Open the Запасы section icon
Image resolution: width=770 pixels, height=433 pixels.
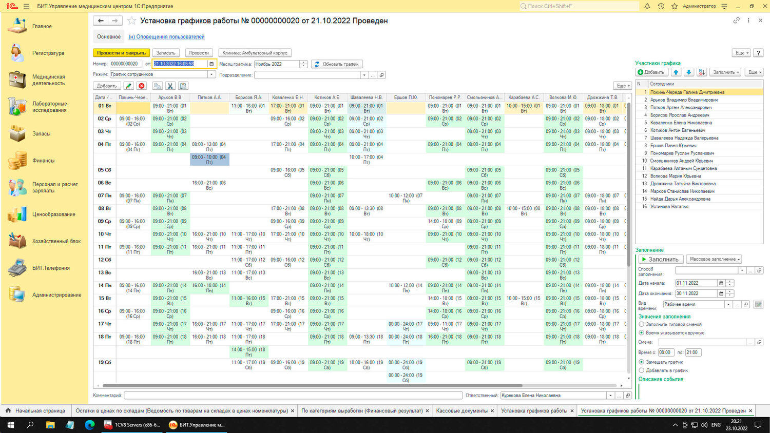(x=17, y=133)
